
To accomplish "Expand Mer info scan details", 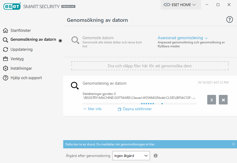I will [x=92, y=109].
